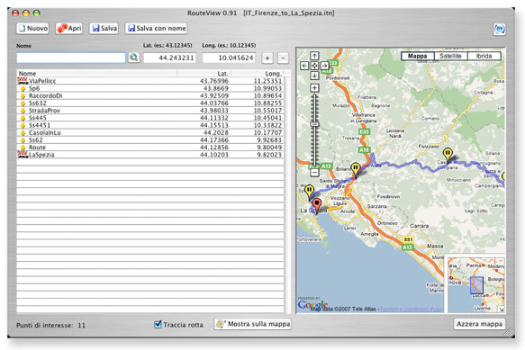
Task: Click the search icon next to Nome field
Action: tap(134, 58)
